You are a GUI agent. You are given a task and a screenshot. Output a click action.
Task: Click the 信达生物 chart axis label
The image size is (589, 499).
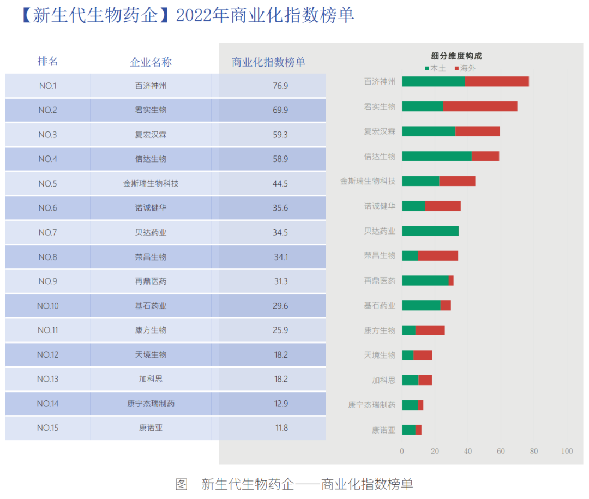[x=380, y=157]
